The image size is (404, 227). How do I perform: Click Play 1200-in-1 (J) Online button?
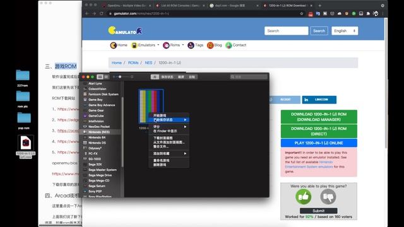pyautogui.click(x=319, y=143)
